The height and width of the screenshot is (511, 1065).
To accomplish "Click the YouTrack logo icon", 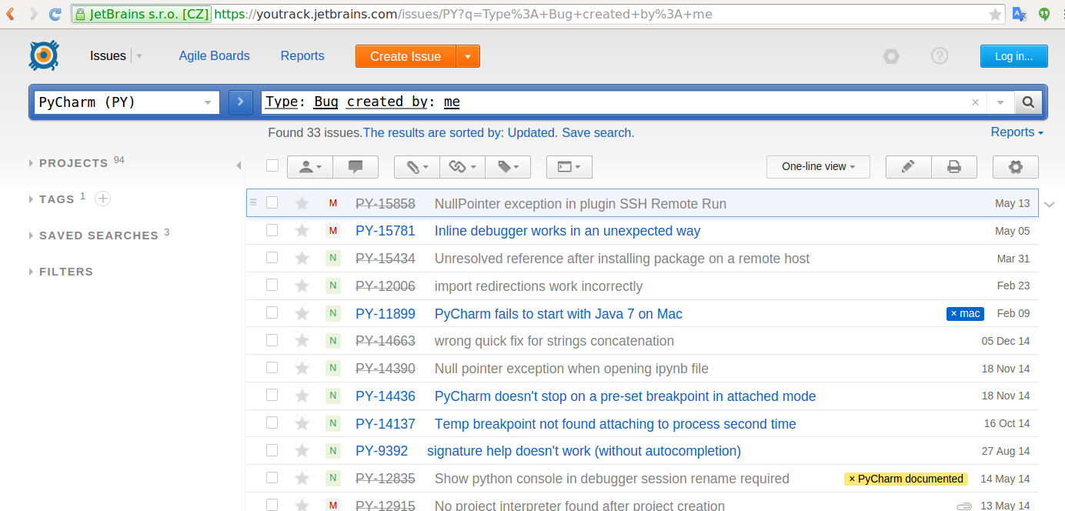I will (x=44, y=55).
